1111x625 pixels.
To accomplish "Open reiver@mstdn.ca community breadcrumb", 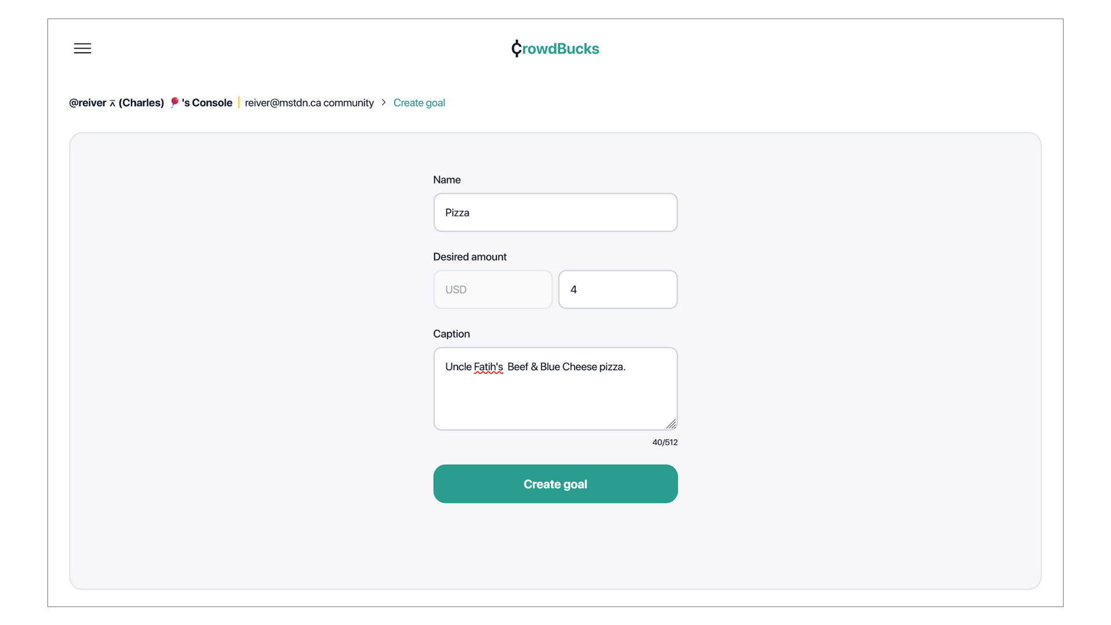I will point(309,102).
